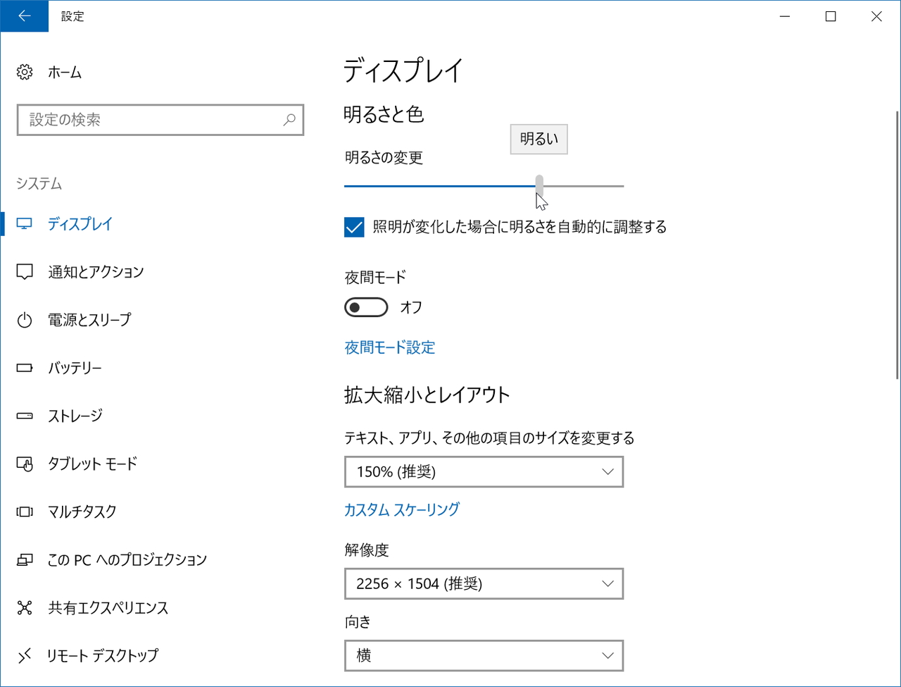The width and height of the screenshot is (901, 687).
Task: Open the 解像度 resolution dropdown
Action: [x=484, y=583]
